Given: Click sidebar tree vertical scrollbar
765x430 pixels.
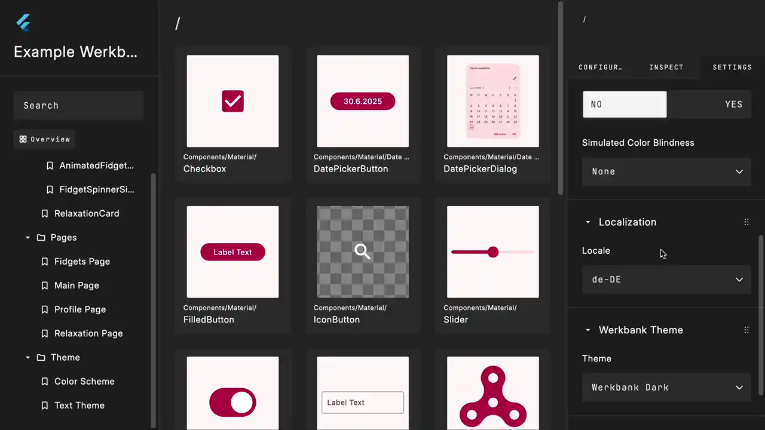Looking at the screenshot, I should coord(154,300).
